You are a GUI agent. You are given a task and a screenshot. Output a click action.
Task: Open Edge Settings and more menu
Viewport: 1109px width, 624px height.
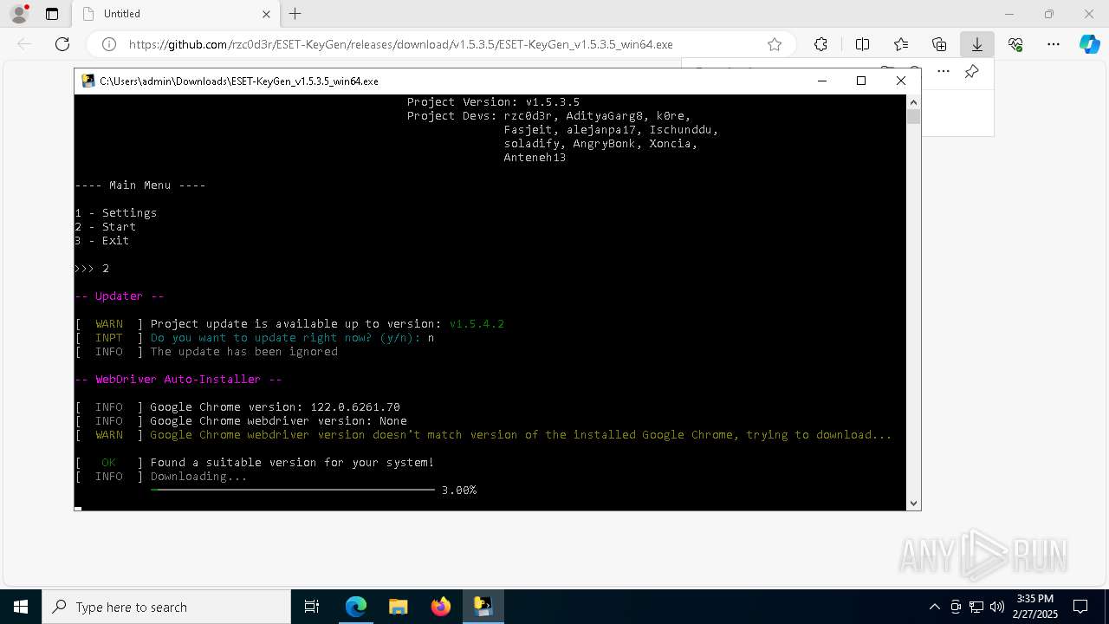(1054, 44)
